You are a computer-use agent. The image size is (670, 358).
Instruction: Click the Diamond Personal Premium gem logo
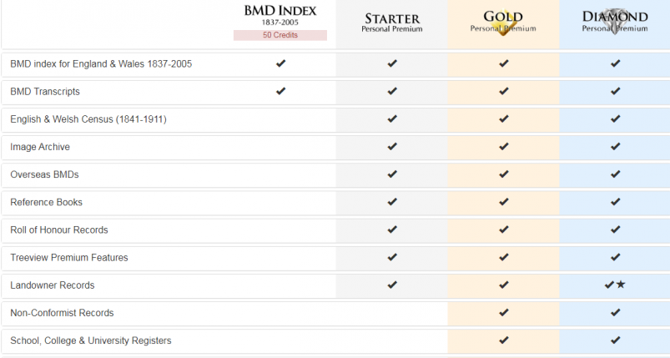(615, 22)
